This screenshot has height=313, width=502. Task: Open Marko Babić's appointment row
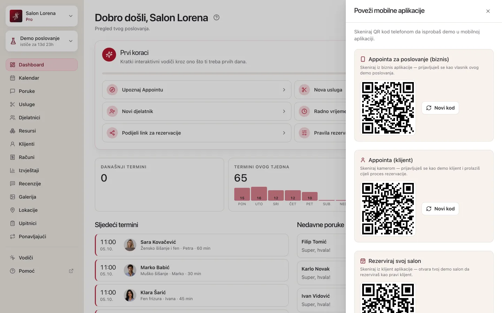(192, 270)
